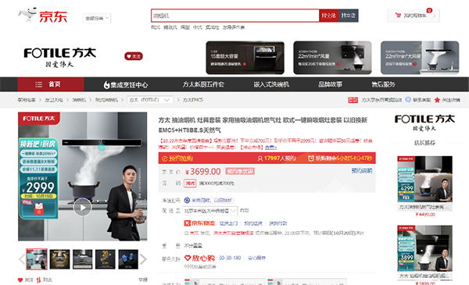This screenshot has width=469, height=285.
Task: Click the red 自营 self-operated badge icon
Action: pyautogui.click(x=353, y=100)
